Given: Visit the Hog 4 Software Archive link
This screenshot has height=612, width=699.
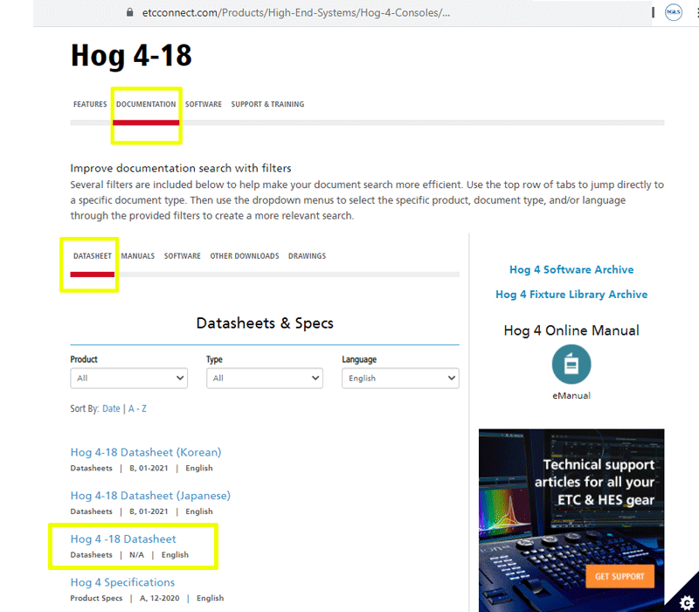Looking at the screenshot, I should point(571,269).
